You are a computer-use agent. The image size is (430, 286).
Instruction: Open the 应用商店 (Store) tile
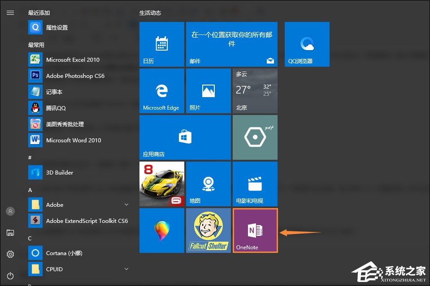(185, 137)
